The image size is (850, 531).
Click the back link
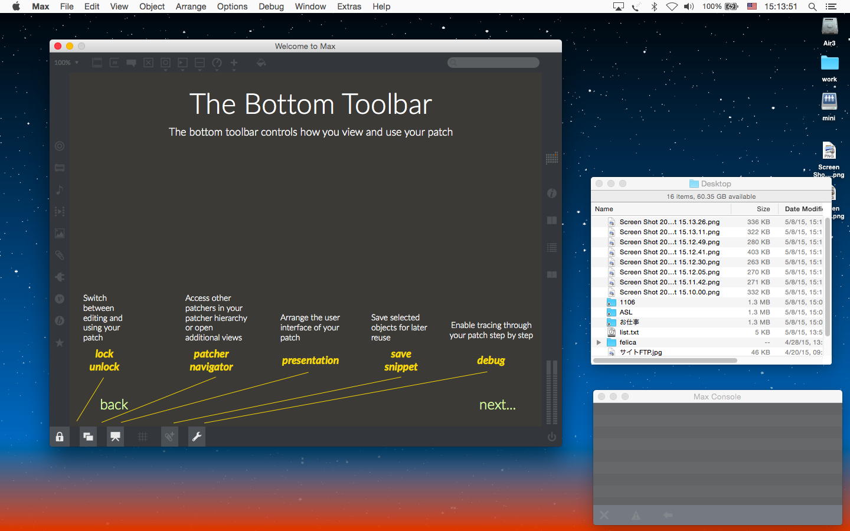(114, 405)
